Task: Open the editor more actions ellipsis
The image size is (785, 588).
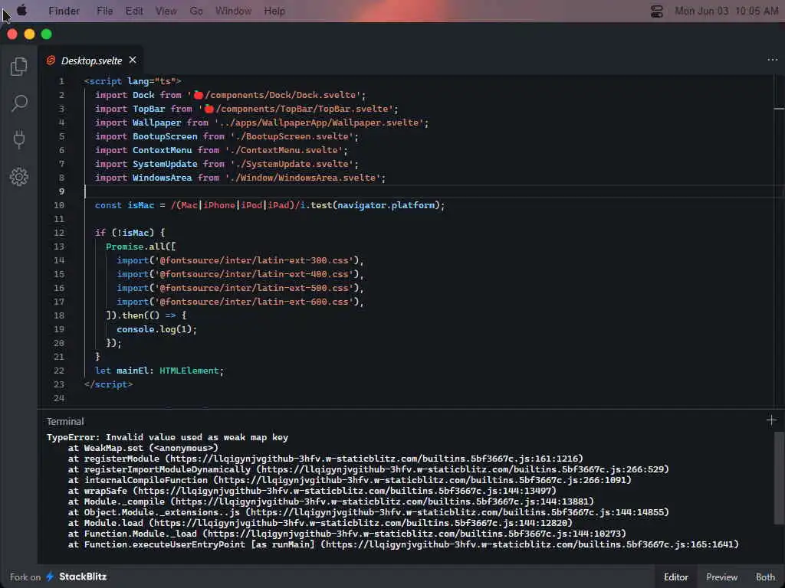Action: [773, 60]
